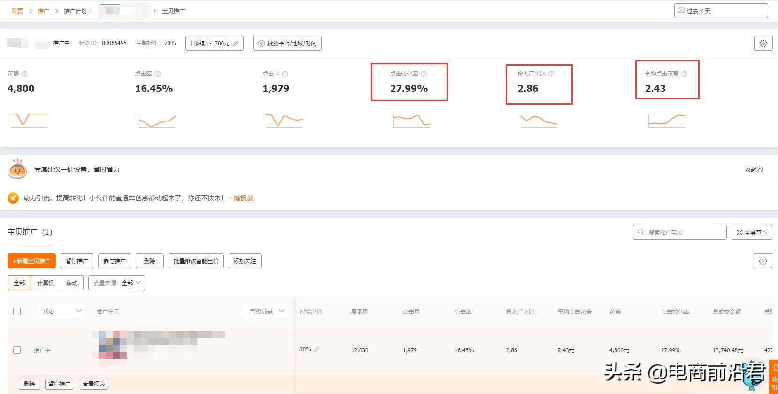Edit daily budget via pencil icon
This screenshot has width=778, height=394.
pyautogui.click(x=235, y=44)
